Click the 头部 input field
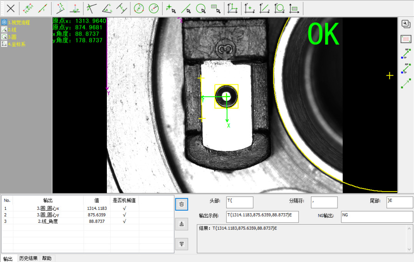 (239, 202)
